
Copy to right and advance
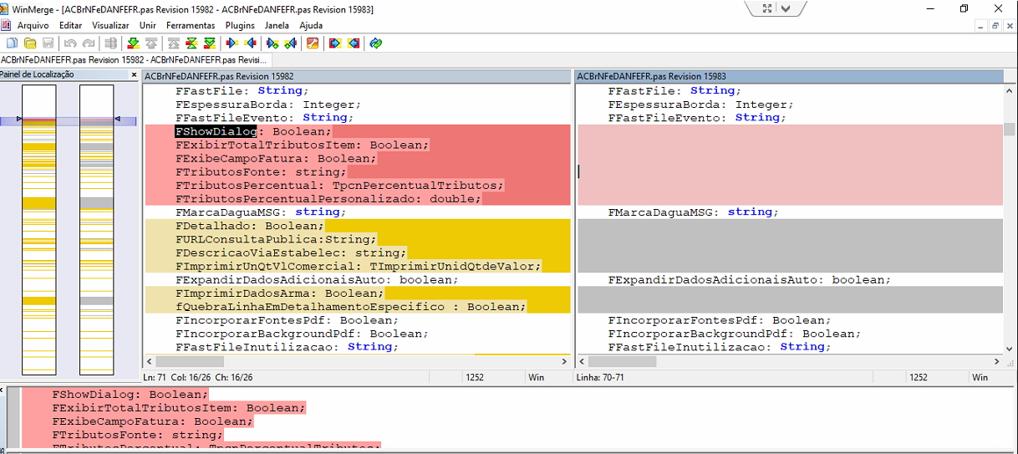point(272,43)
